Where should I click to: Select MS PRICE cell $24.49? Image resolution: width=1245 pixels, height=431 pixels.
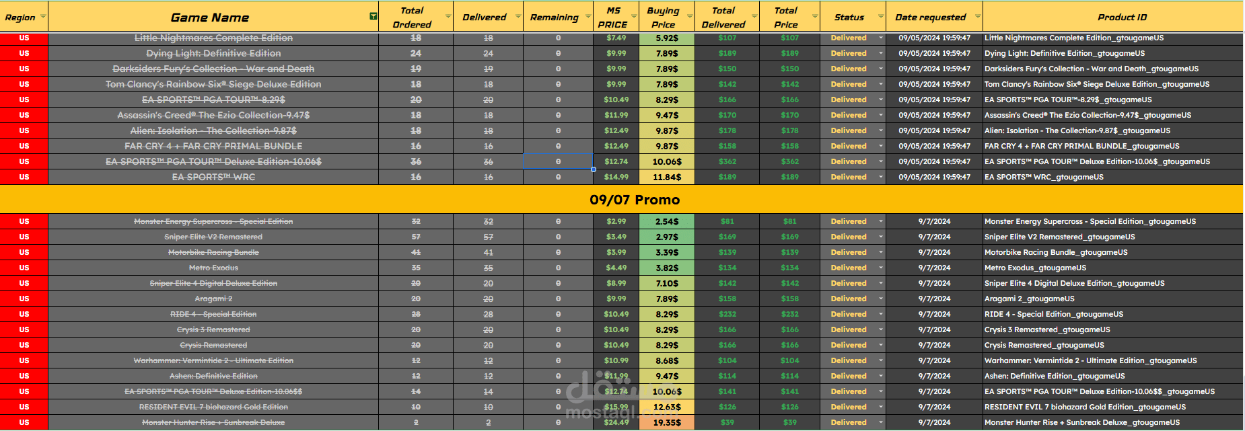(616, 422)
